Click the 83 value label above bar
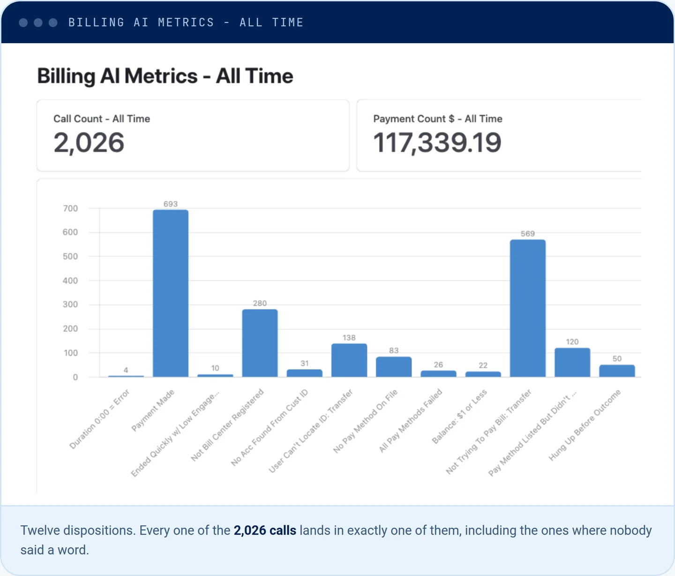675x576 pixels. 394,351
